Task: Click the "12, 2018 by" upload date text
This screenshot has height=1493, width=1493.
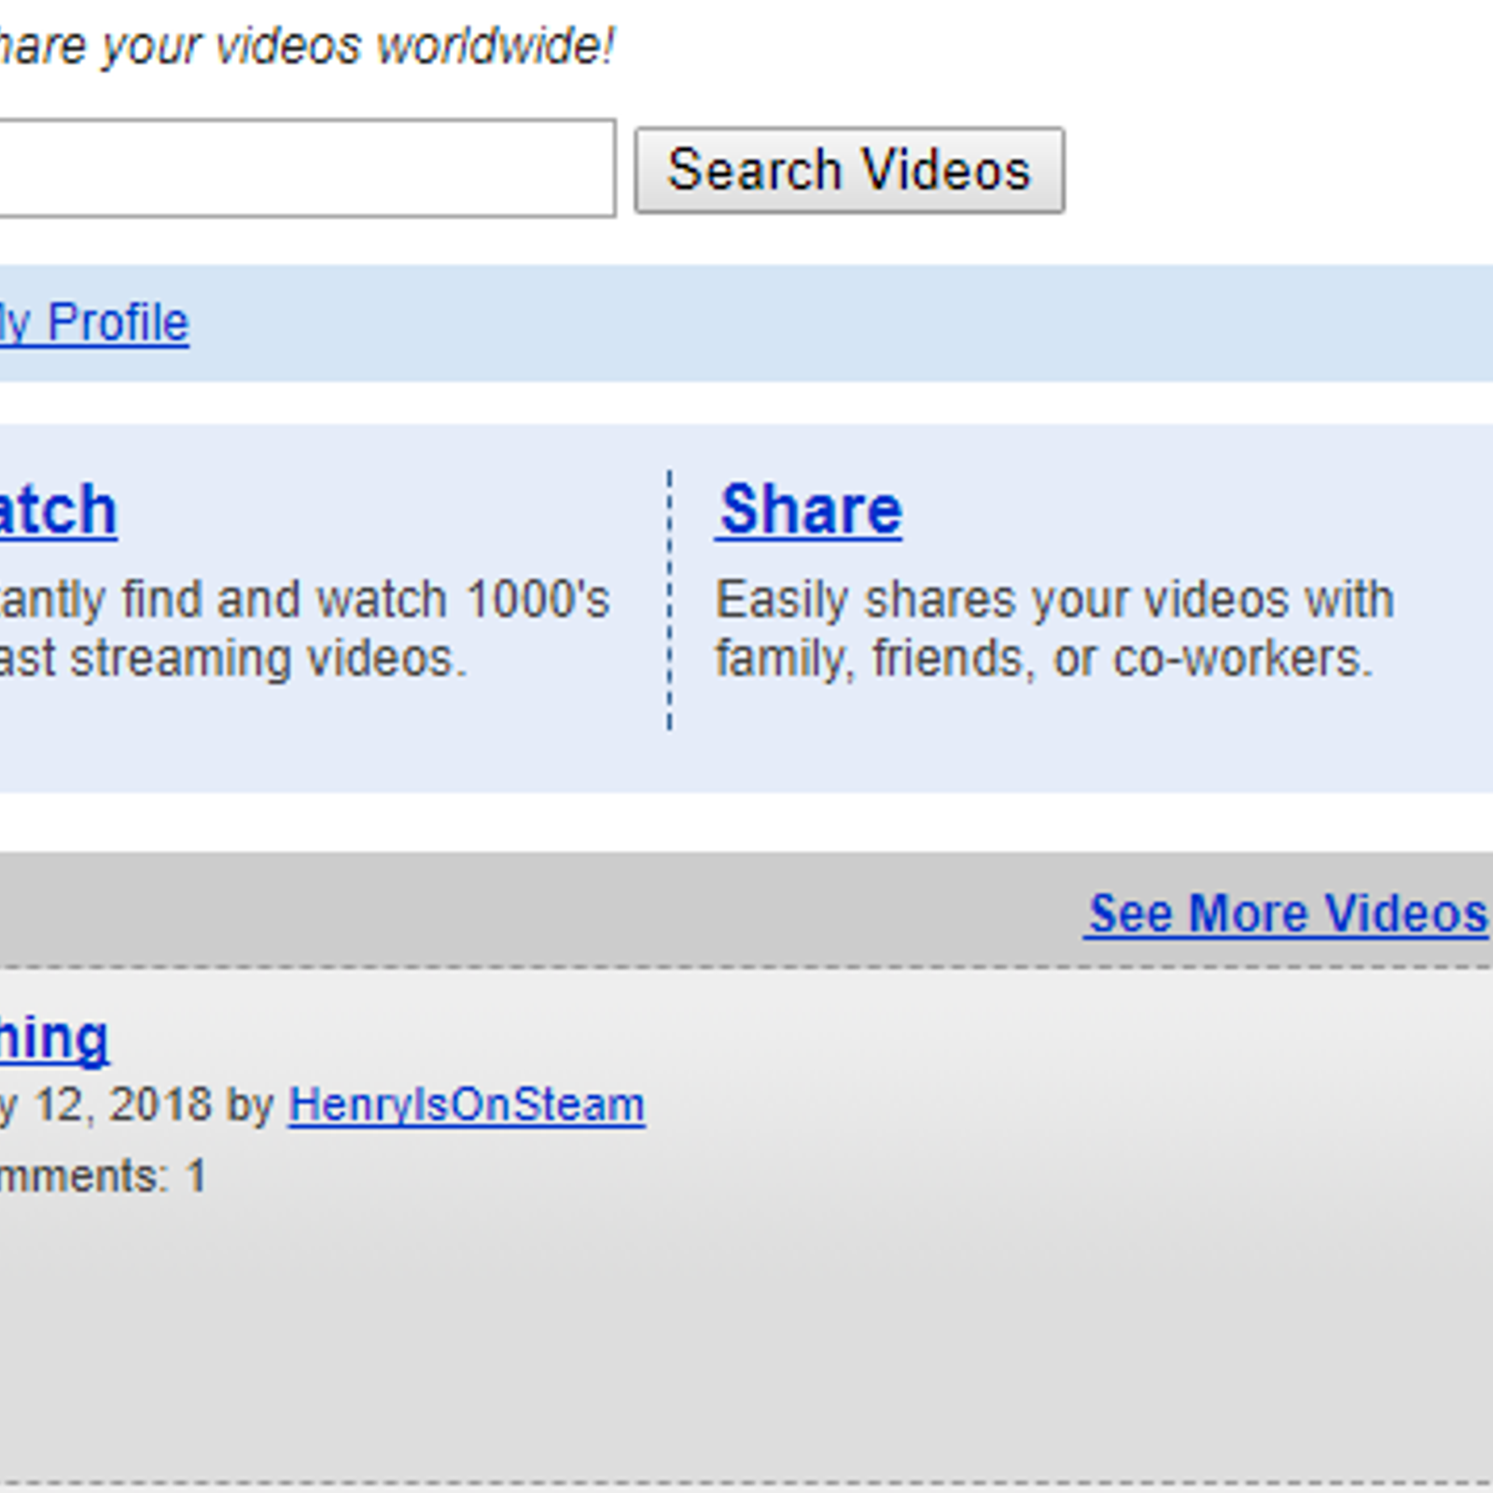Action: (x=140, y=1105)
